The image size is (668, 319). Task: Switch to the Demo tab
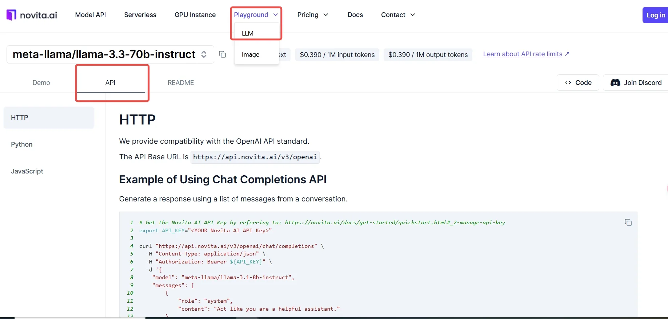(x=41, y=83)
